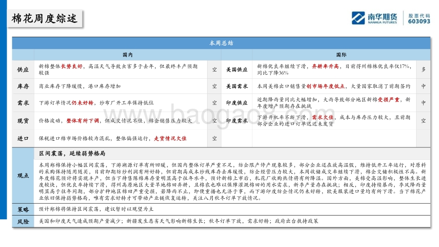The width and height of the screenshot is (439, 247).
Task: Click the 观点 paragraph beginning 本周郑棉保持小幅区间震荡
Action: coord(232,182)
